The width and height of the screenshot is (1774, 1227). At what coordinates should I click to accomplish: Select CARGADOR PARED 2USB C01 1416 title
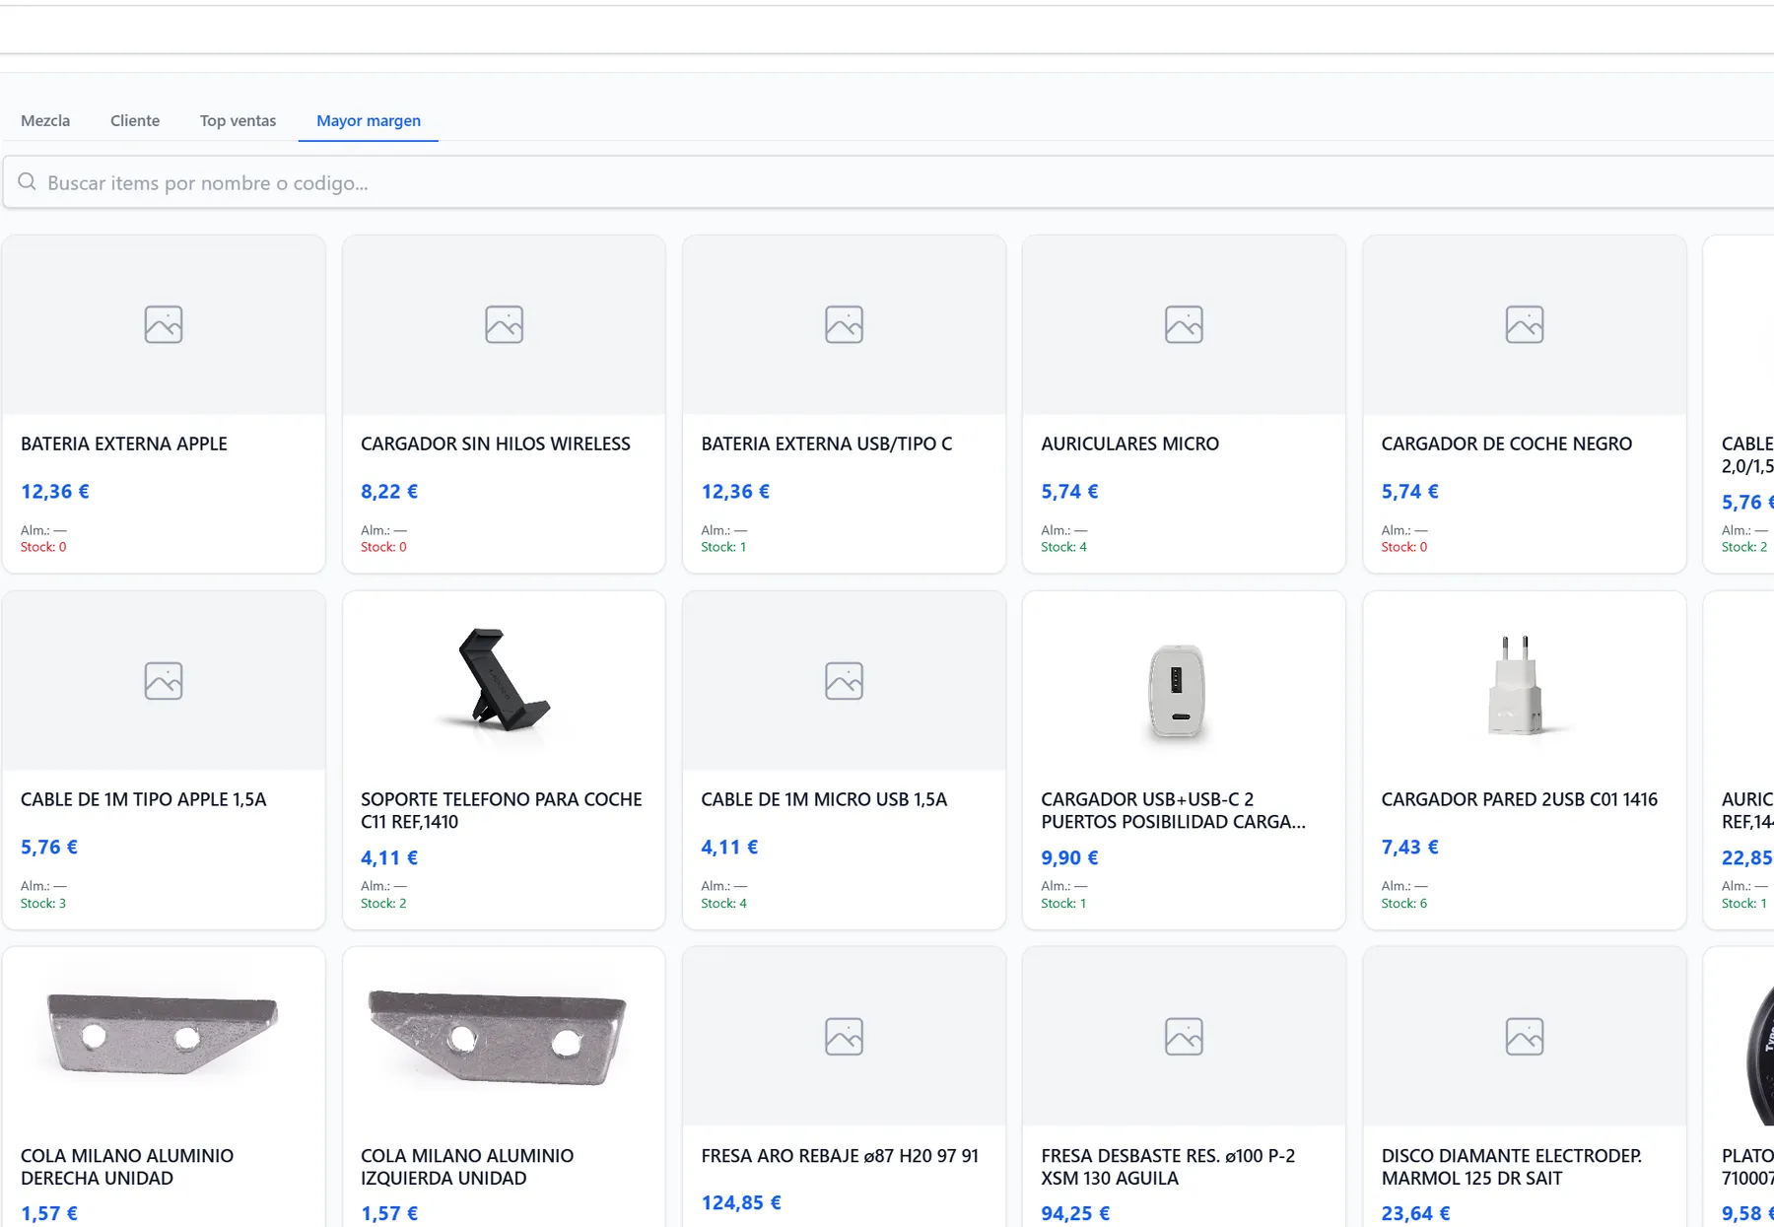[1520, 799]
